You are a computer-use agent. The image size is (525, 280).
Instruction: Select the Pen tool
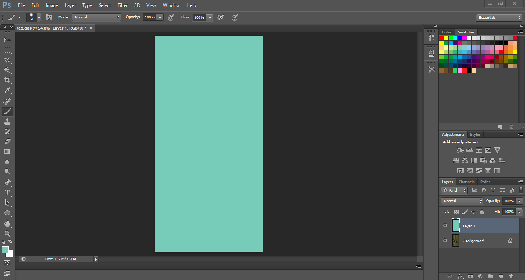coord(7,182)
